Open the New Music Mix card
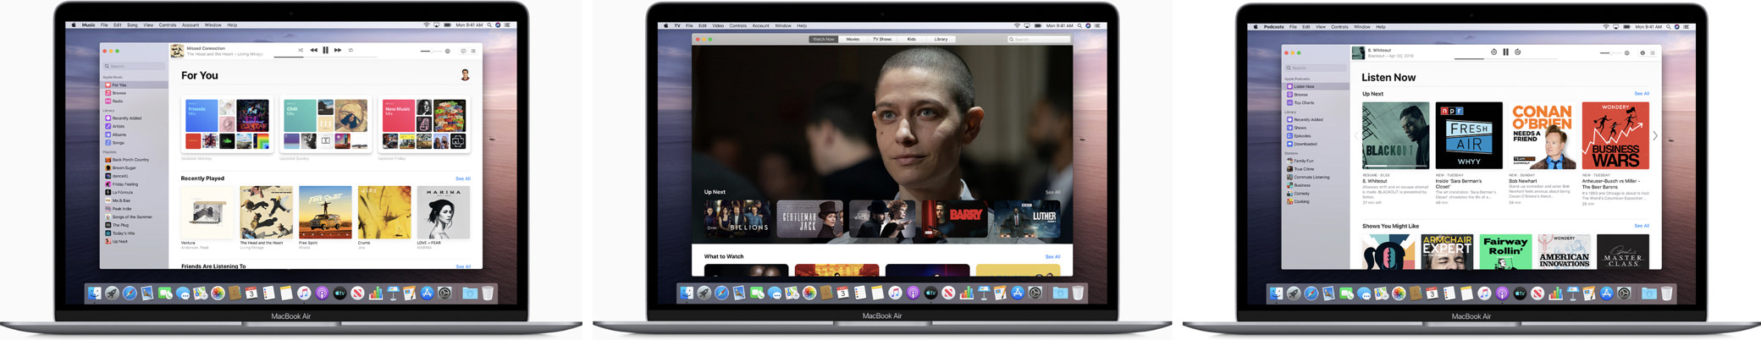 point(424,124)
